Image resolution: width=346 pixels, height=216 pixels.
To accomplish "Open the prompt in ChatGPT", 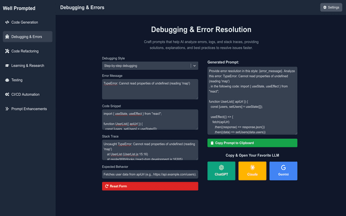I will pyautogui.click(x=221, y=170).
